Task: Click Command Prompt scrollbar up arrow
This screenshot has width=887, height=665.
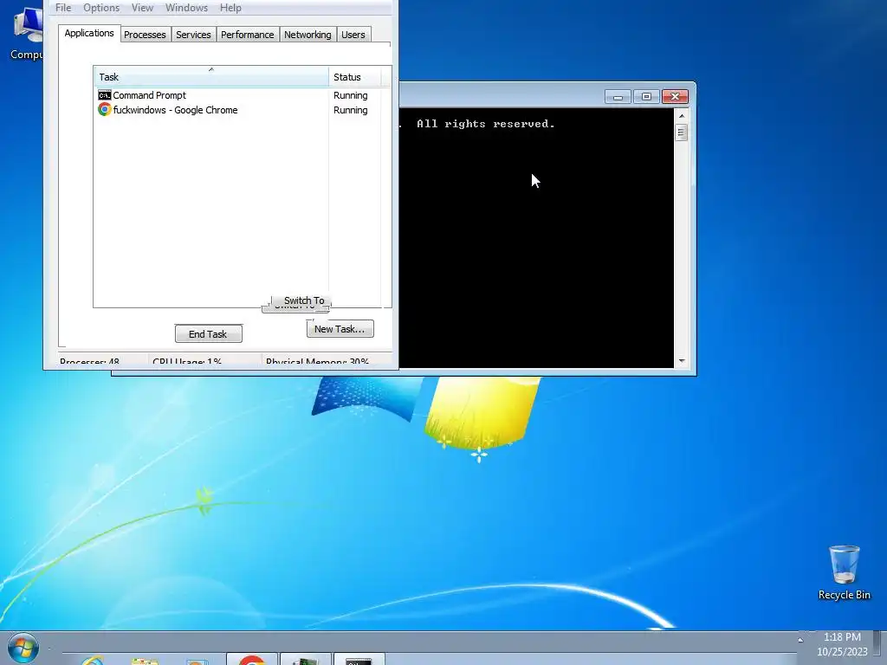Action: [681, 115]
